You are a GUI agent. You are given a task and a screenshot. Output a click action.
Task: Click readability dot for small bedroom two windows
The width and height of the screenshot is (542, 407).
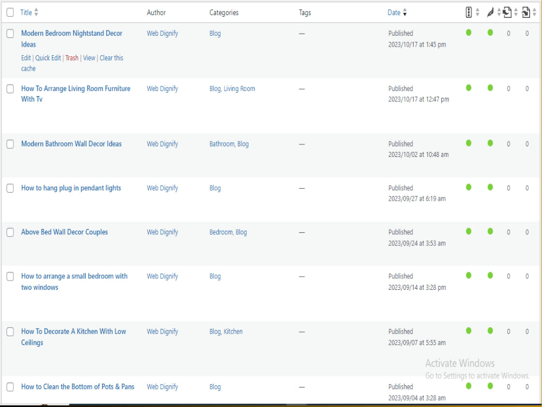tap(490, 276)
